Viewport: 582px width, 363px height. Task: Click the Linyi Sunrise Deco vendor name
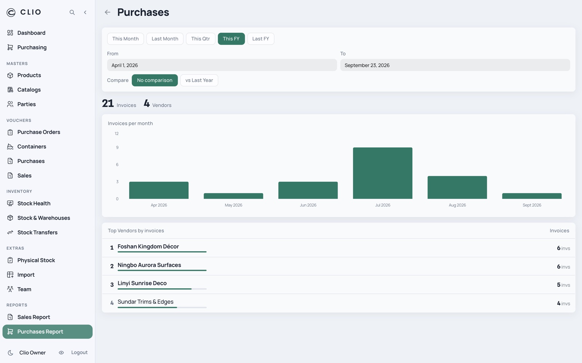click(x=142, y=283)
